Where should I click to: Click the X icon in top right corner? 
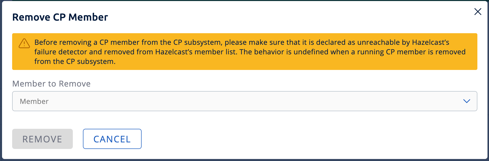[x=478, y=12]
